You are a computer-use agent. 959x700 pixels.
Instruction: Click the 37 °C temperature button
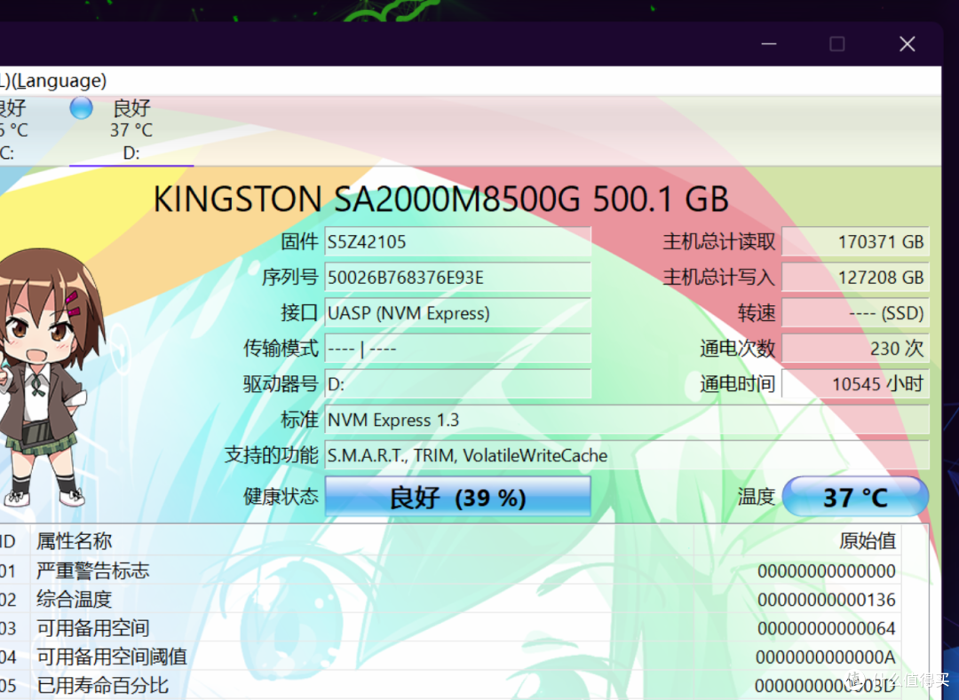click(855, 497)
